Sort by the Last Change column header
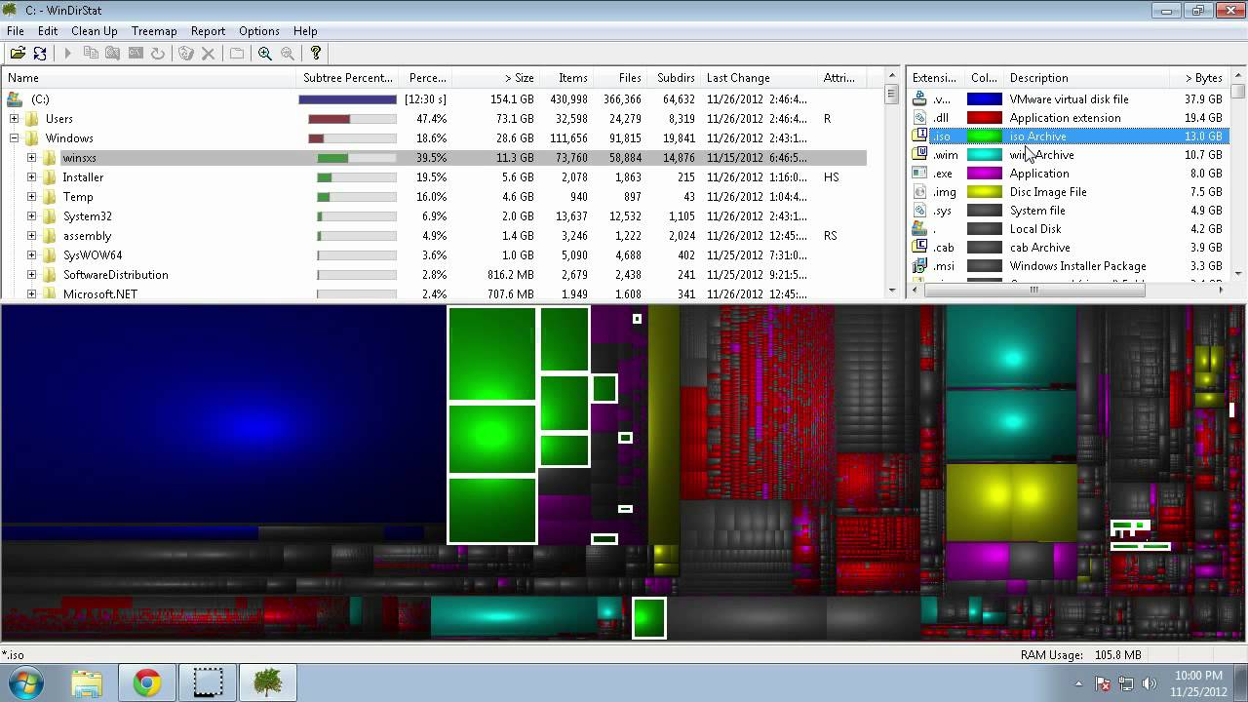Screen dimensions: 1248x702 (x=759, y=78)
